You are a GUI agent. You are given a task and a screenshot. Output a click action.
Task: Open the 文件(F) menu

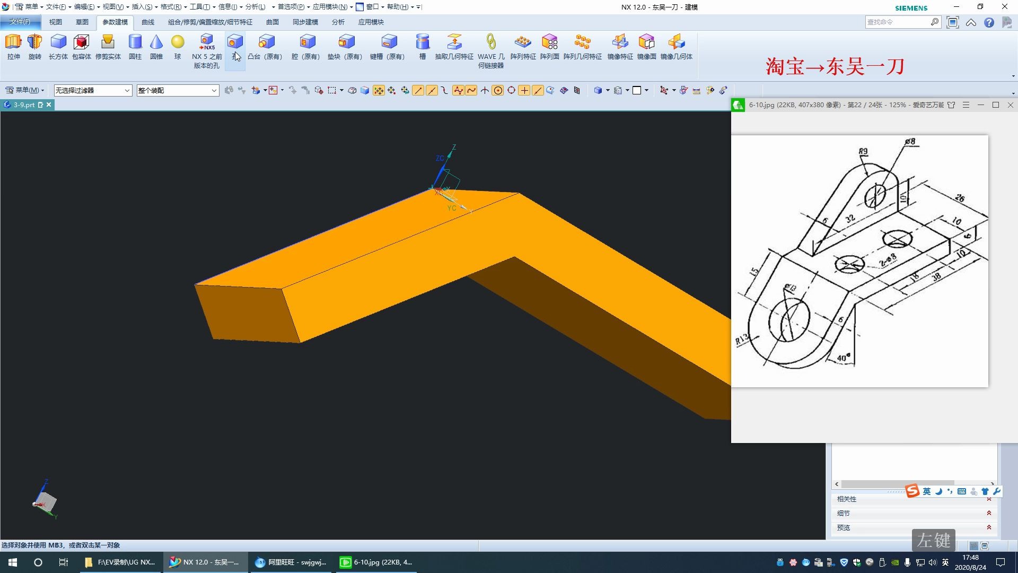pyautogui.click(x=20, y=22)
